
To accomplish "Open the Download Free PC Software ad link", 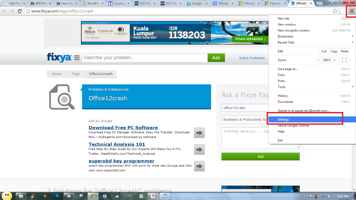I will (x=123, y=128).
